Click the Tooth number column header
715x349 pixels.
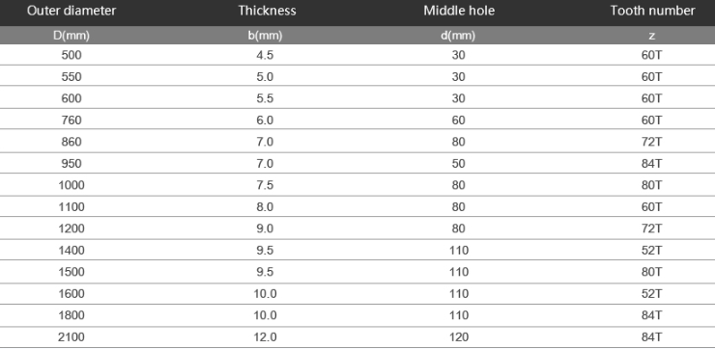[x=652, y=11]
